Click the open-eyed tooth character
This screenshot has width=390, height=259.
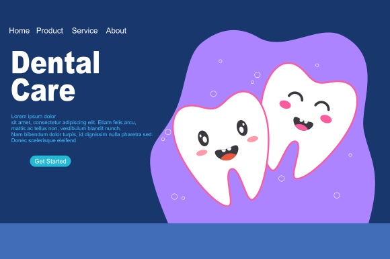tap(221, 149)
